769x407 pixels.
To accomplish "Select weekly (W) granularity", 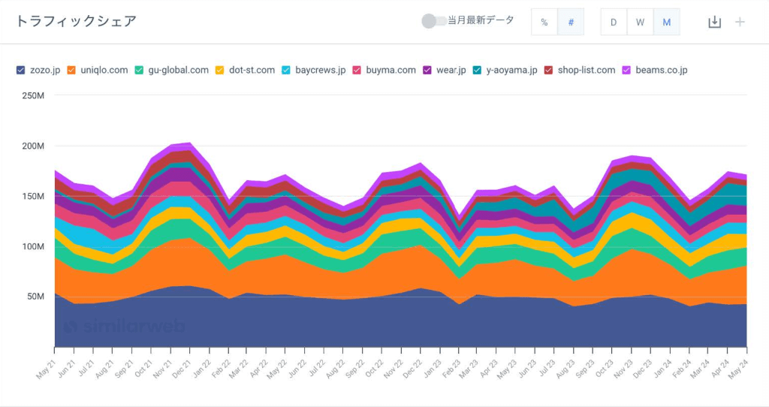I will pyautogui.click(x=640, y=22).
